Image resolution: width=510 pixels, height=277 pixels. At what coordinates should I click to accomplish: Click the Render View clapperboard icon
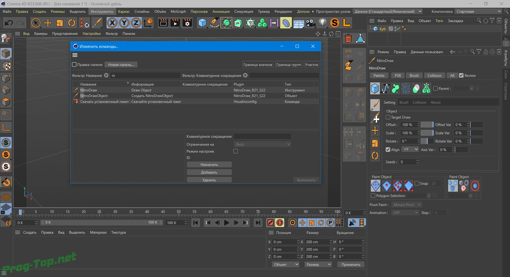tap(163, 23)
